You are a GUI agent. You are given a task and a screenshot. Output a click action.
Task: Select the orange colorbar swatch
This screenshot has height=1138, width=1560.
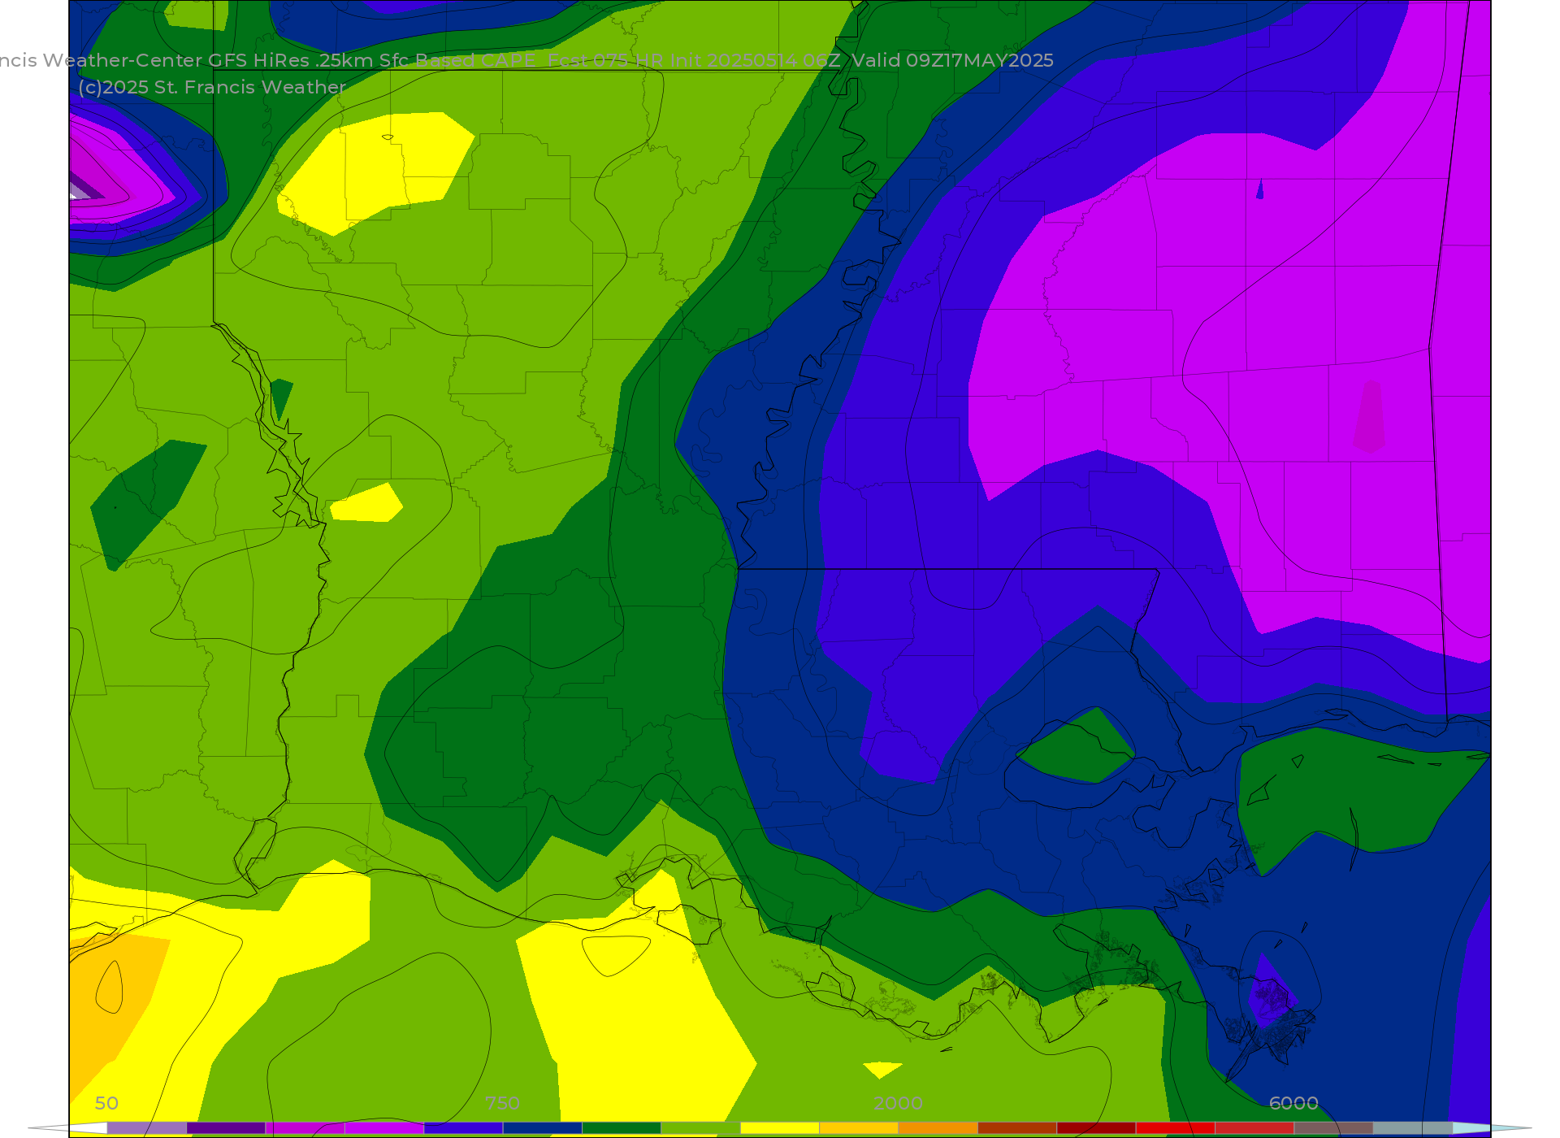click(938, 1128)
